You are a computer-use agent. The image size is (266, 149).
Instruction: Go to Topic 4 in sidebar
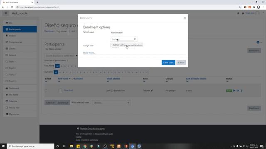click(20, 81)
